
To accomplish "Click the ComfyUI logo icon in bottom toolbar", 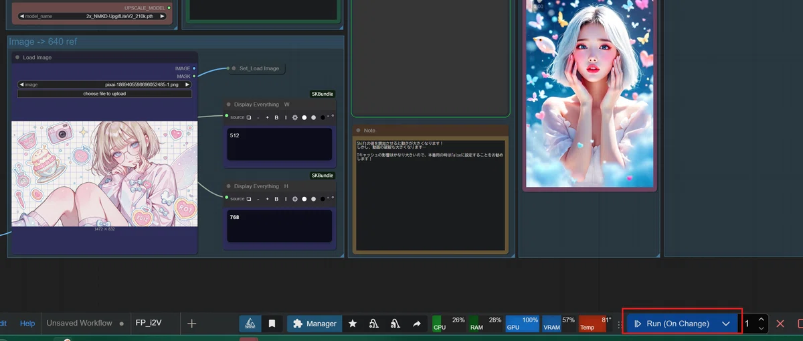I will pos(250,324).
